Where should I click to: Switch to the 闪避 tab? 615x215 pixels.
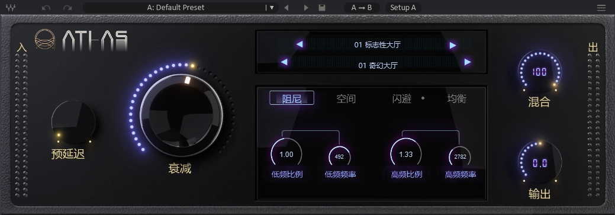pos(402,98)
